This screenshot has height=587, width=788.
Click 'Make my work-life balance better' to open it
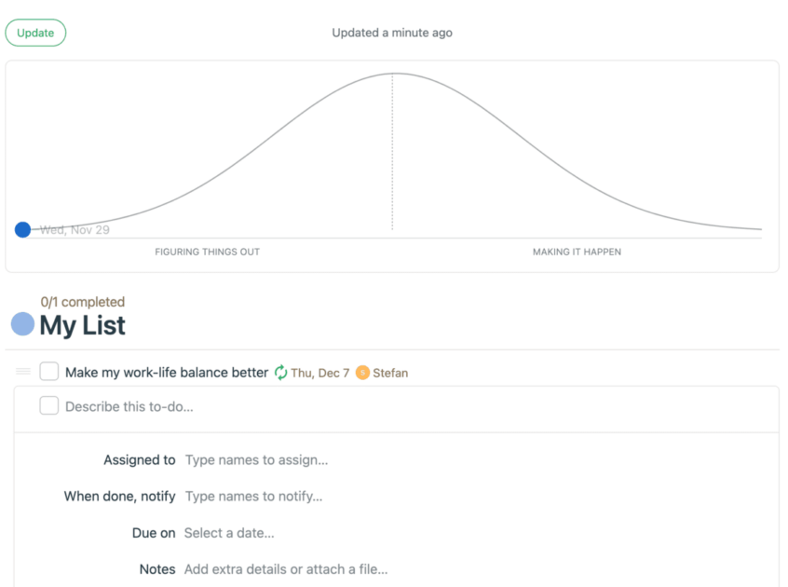click(x=165, y=371)
